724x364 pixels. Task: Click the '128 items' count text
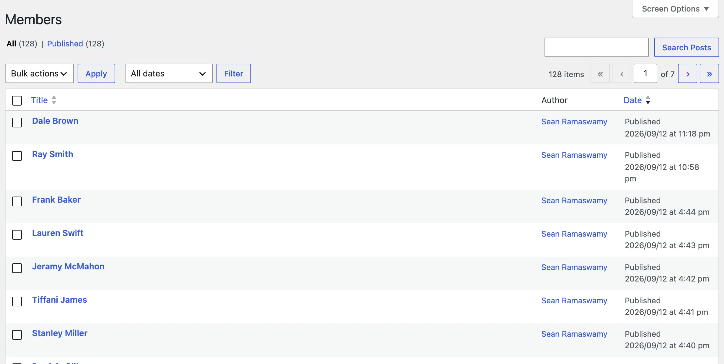click(566, 74)
